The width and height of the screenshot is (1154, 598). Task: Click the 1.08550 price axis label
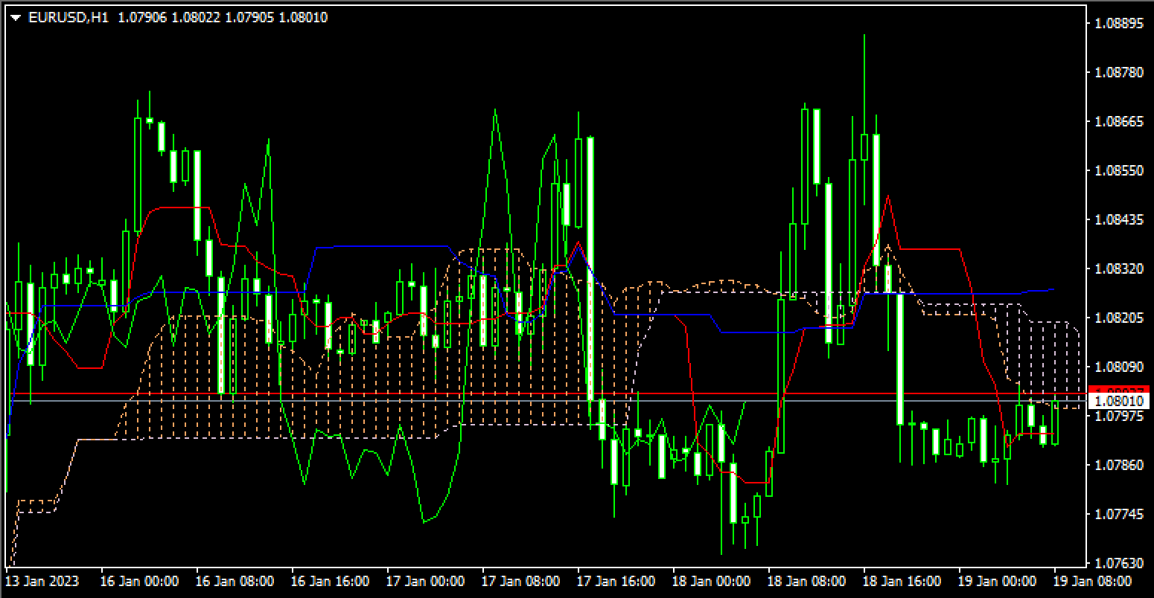(1118, 170)
